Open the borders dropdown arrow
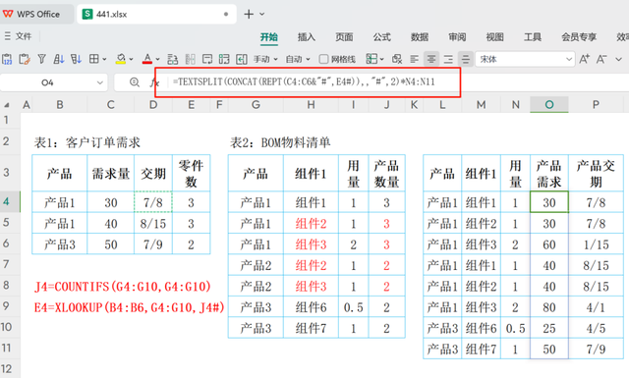This screenshot has width=629, height=378. click(104, 59)
